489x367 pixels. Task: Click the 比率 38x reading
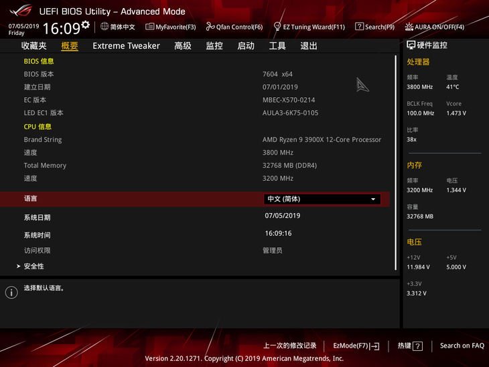click(412, 139)
